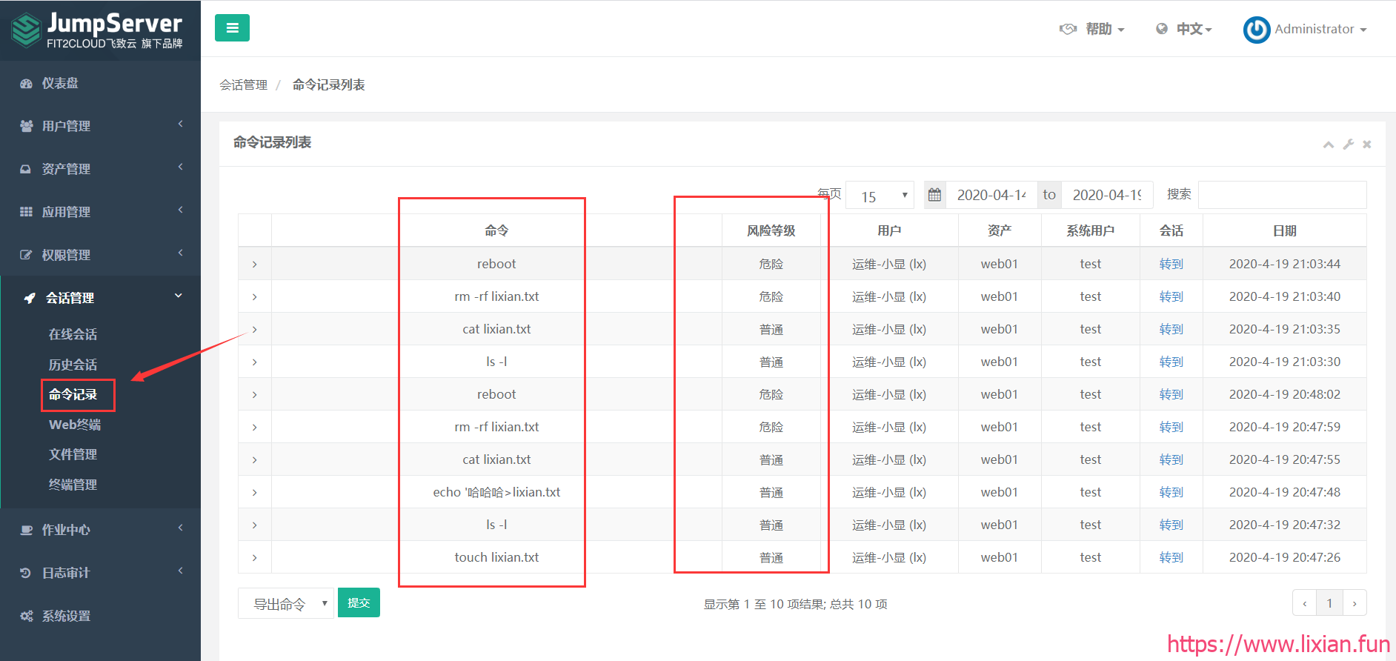Open the 帮助 dropdown menu
Viewport: 1396px width, 661px height.
(1092, 29)
